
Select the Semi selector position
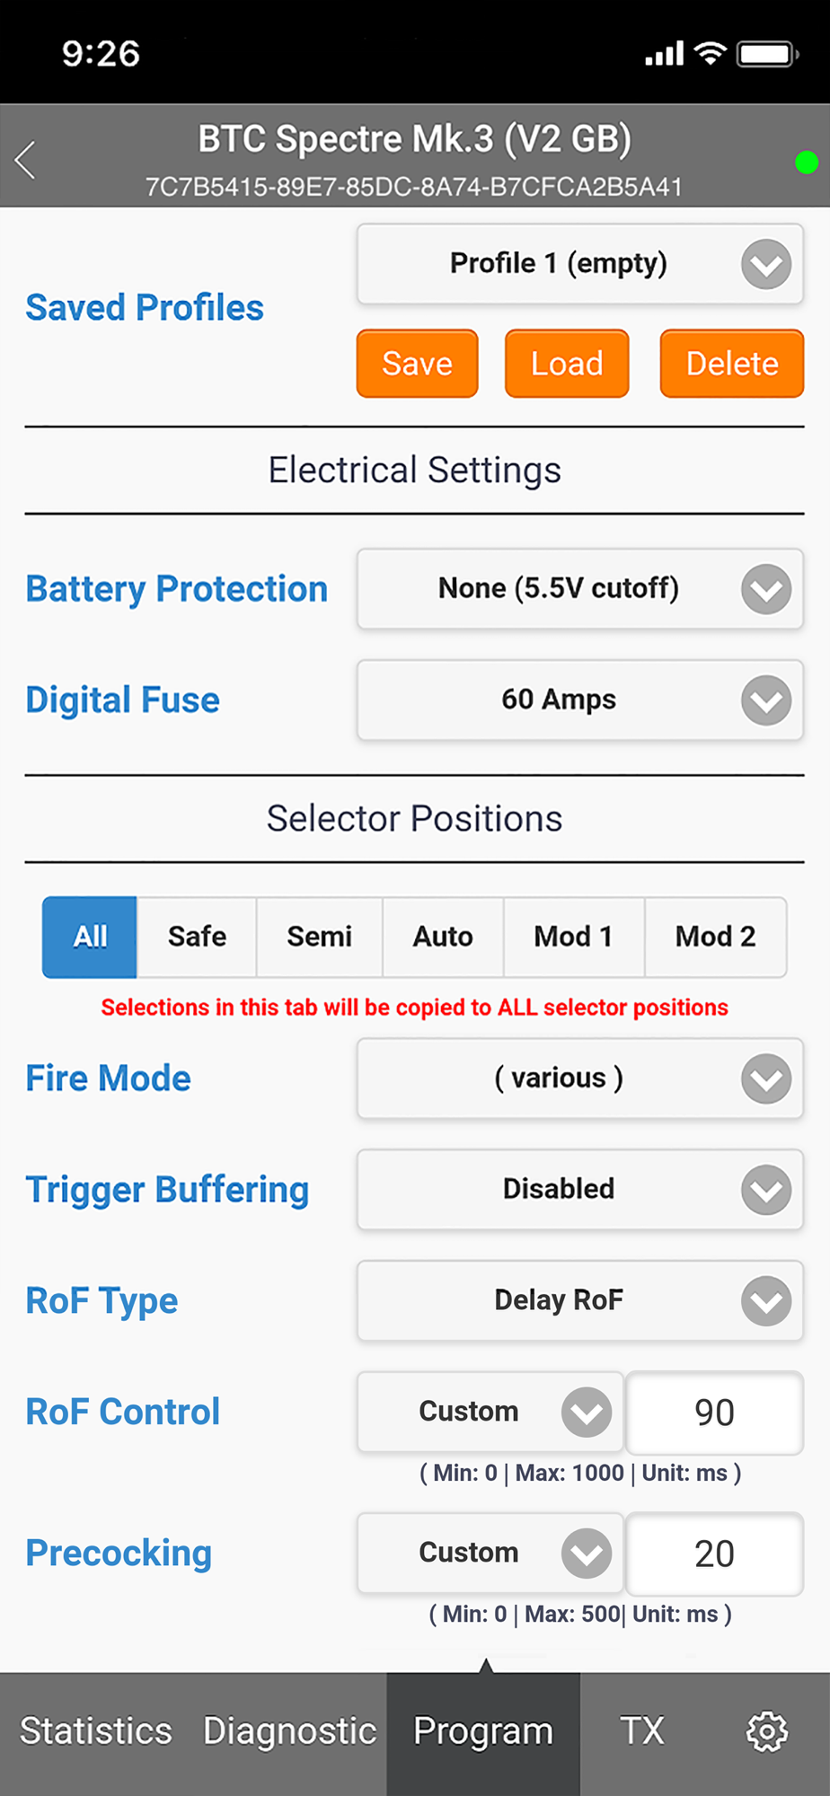click(320, 937)
